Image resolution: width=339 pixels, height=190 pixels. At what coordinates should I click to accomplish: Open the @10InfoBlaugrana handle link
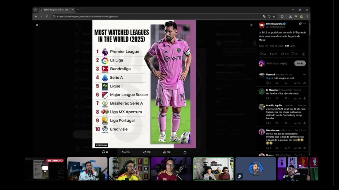pos(276,27)
